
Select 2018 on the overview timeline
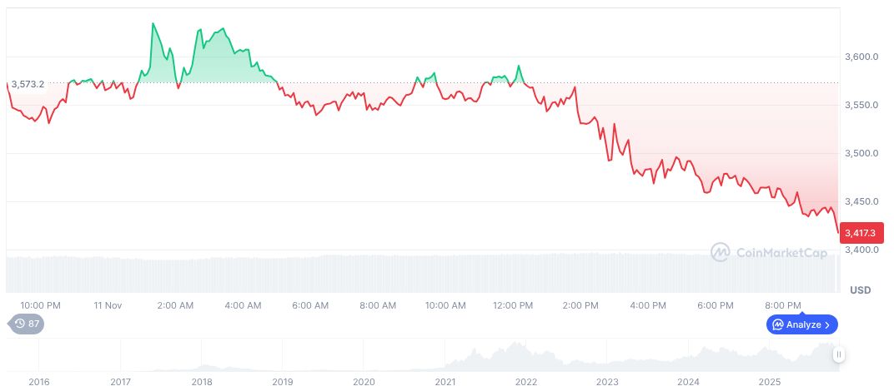pyautogui.click(x=202, y=382)
